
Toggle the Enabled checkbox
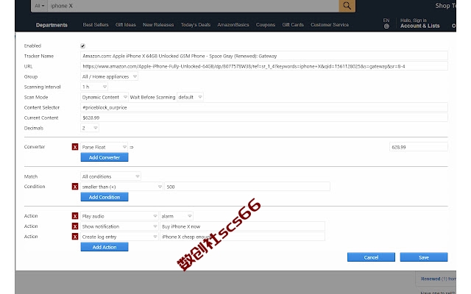[x=83, y=46]
